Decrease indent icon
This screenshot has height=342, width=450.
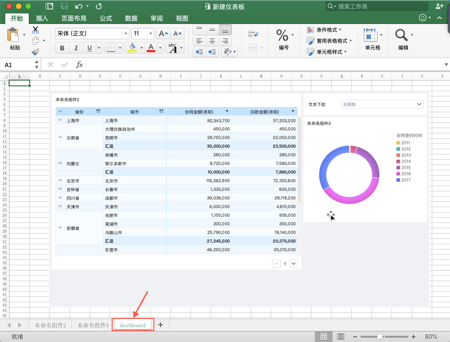point(199,52)
